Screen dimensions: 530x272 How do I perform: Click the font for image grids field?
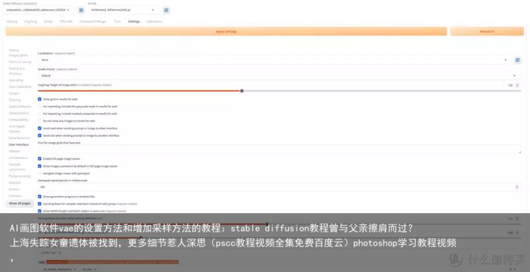(279, 149)
